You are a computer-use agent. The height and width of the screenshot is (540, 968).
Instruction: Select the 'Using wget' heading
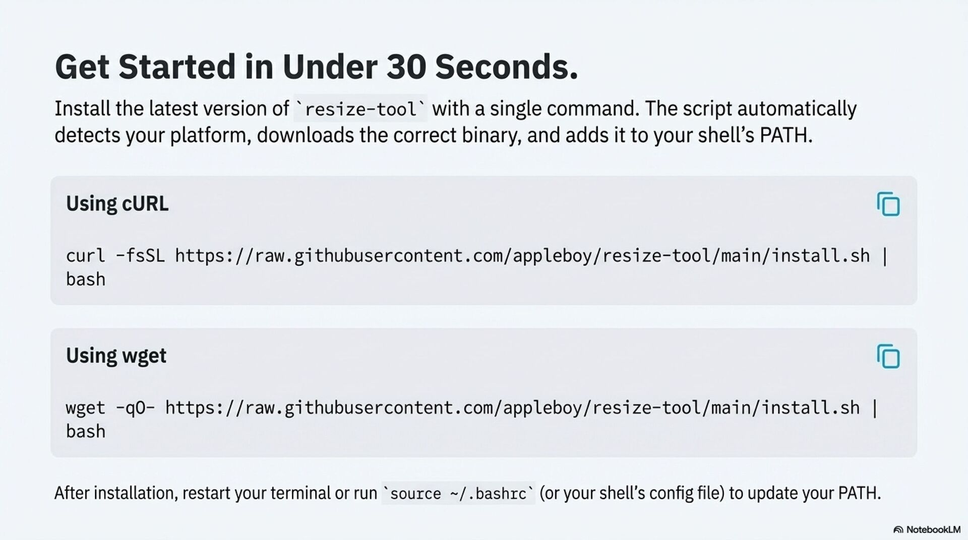(116, 356)
